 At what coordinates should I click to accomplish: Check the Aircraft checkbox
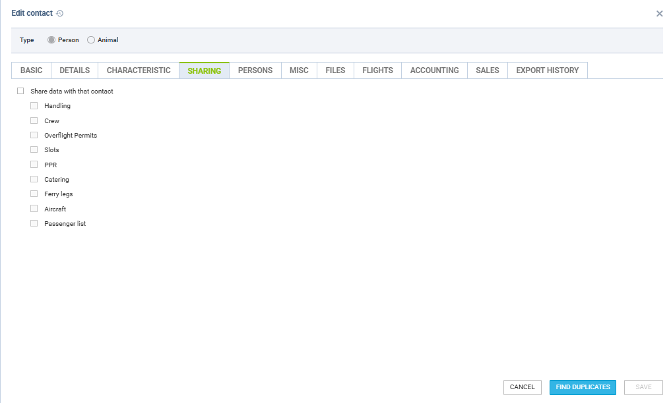tap(34, 208)
